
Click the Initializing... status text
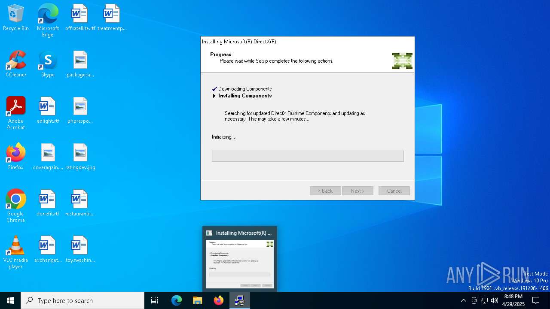[x=223, y=137]
